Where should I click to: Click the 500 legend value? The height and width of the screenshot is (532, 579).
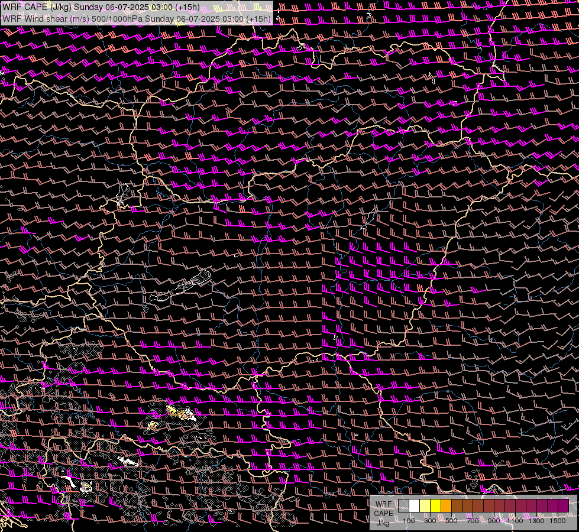tap(451, 521)
